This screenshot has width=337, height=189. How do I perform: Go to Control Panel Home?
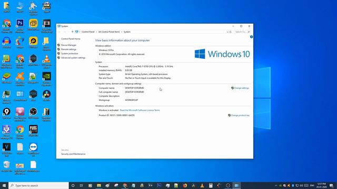[71, 39]
